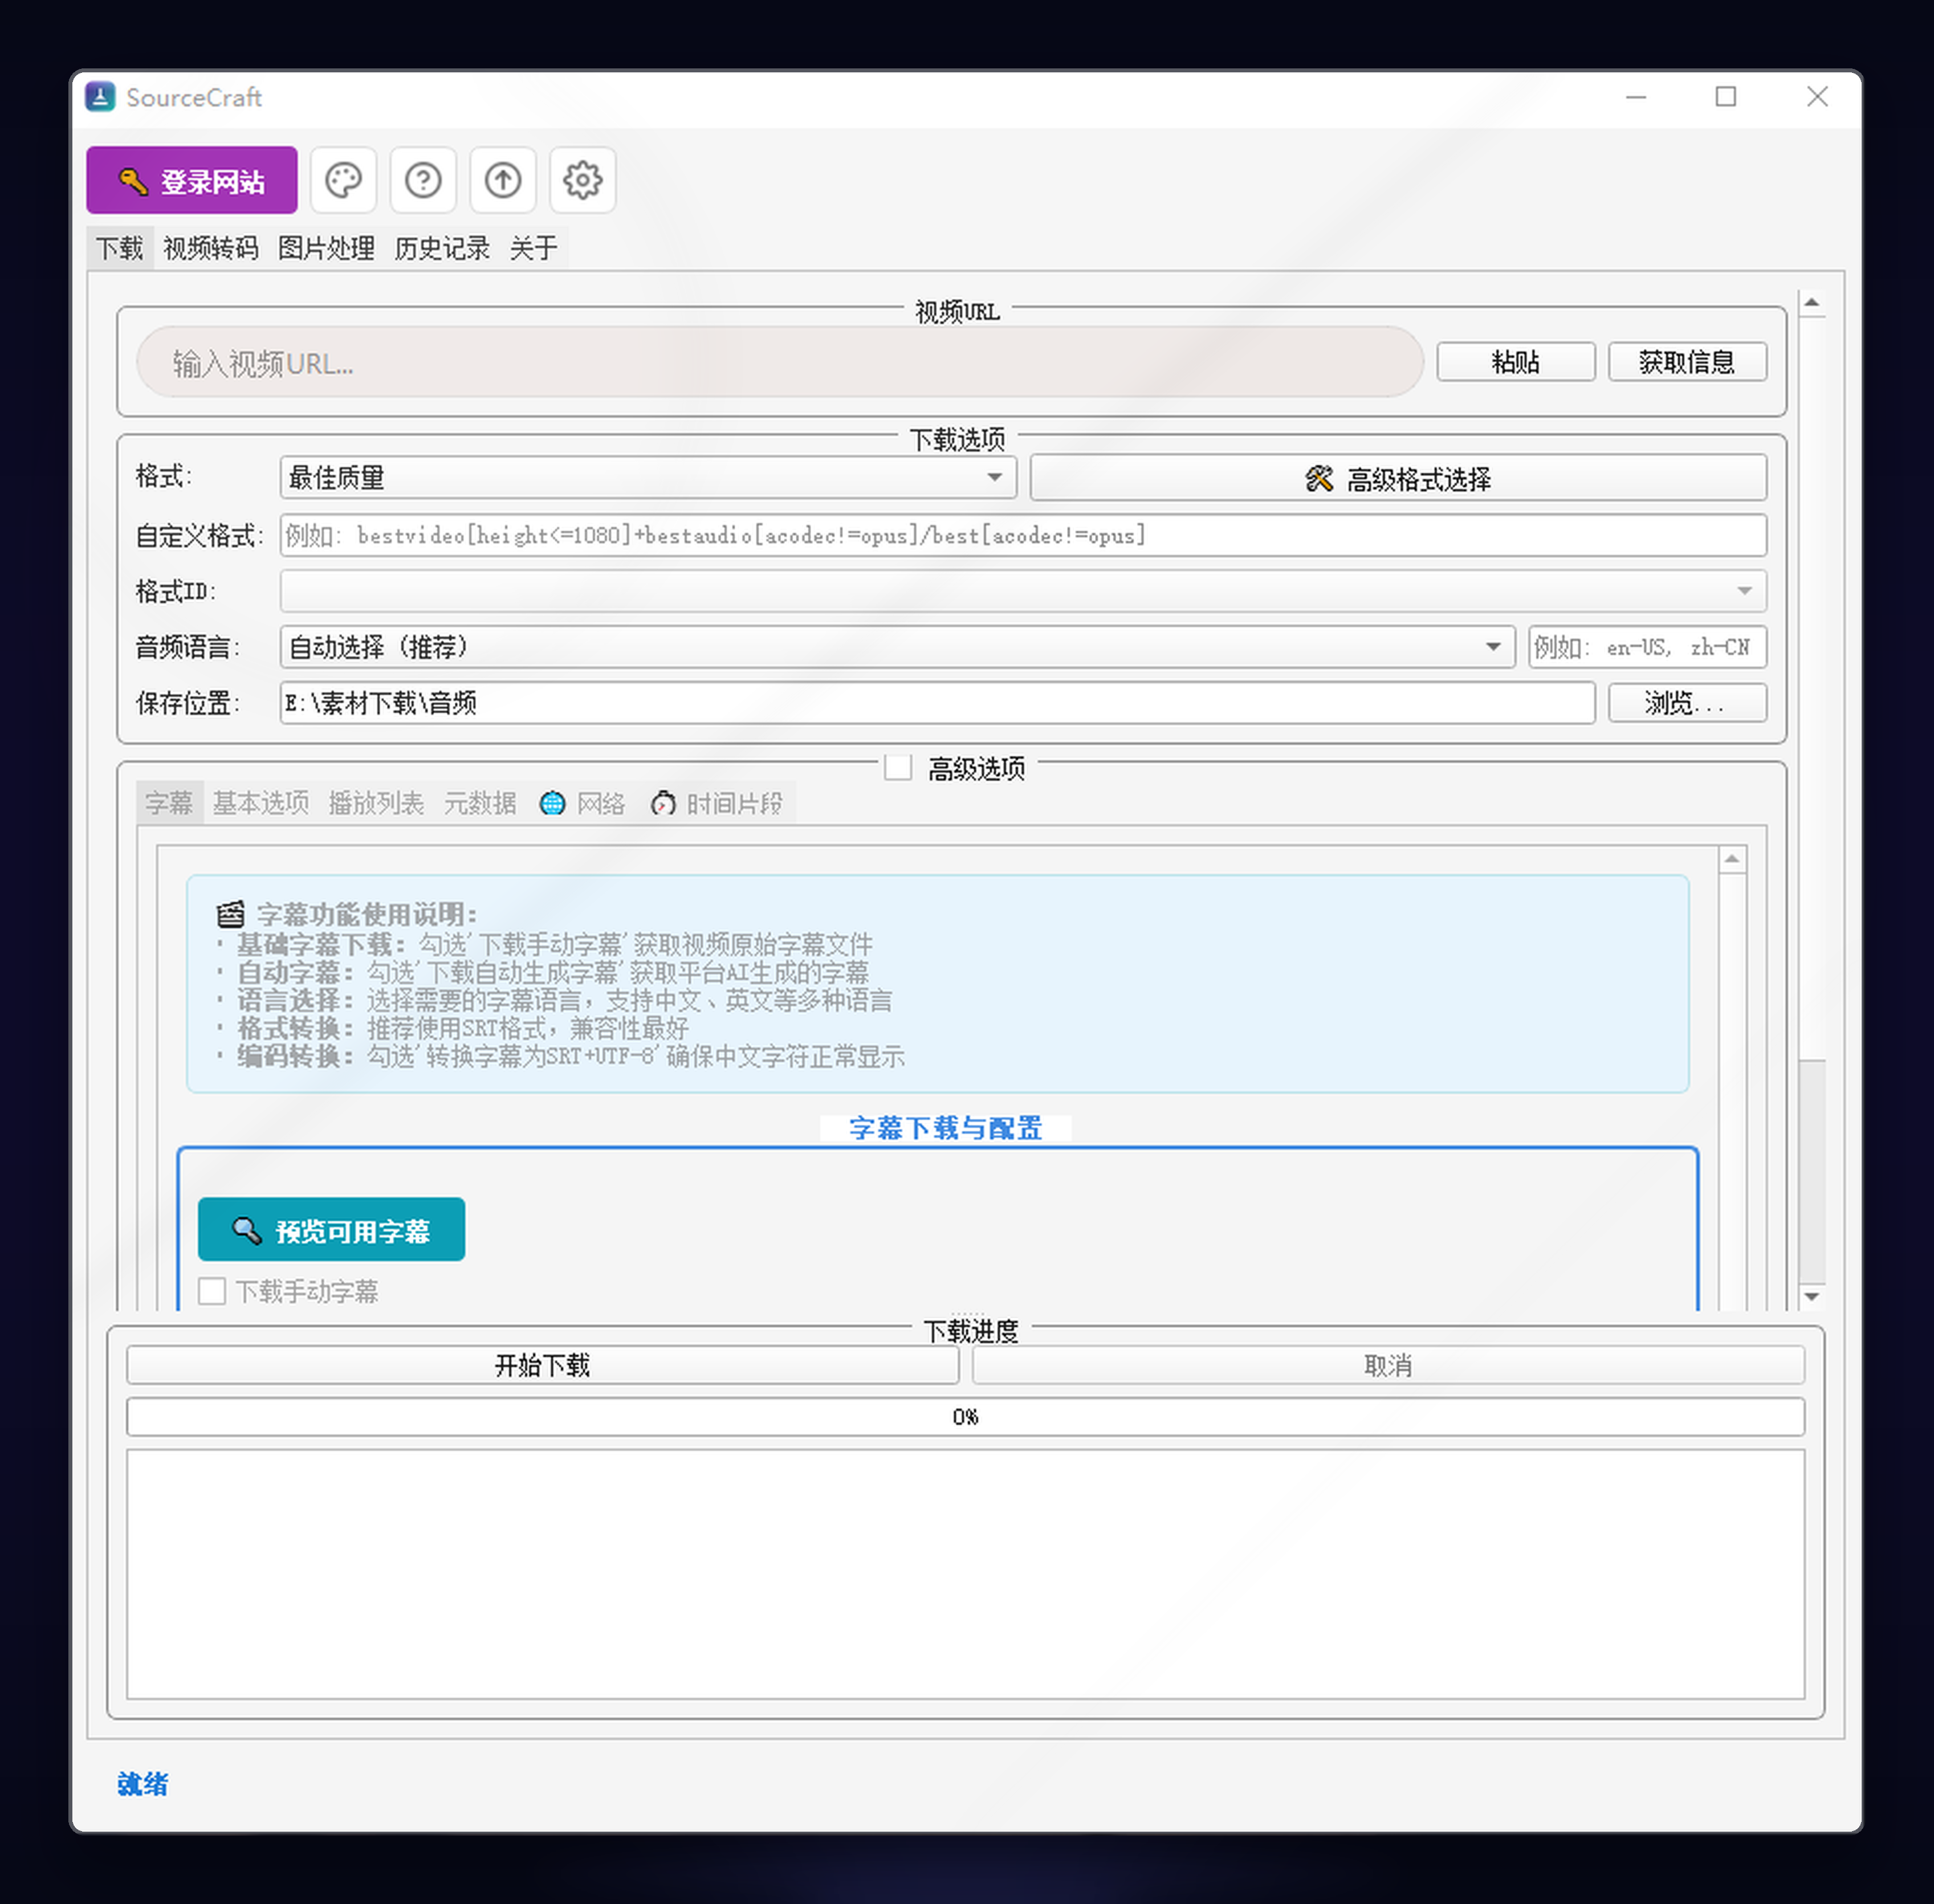Minimize the SourceCraft window
Image resolution: width=1934 pixels, height=1904 pixels.
pos(1636,97)
